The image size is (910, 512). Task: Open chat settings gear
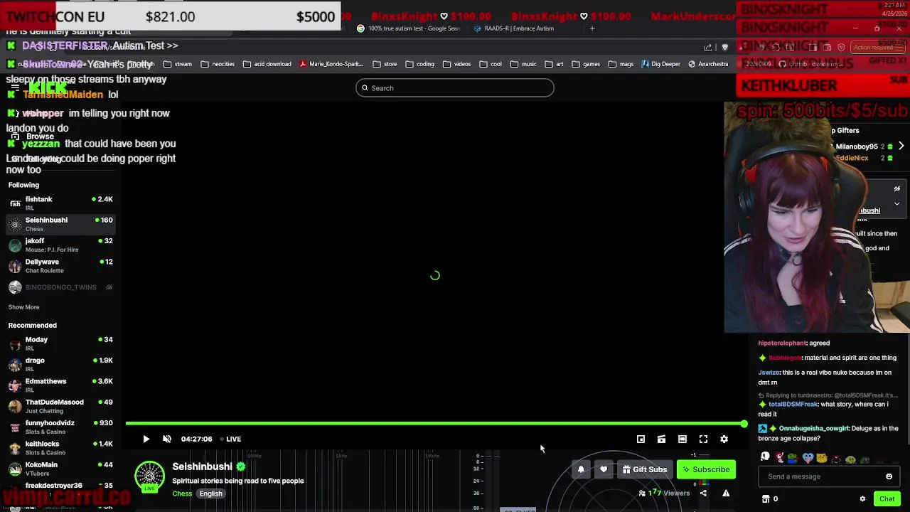(862, 499)
